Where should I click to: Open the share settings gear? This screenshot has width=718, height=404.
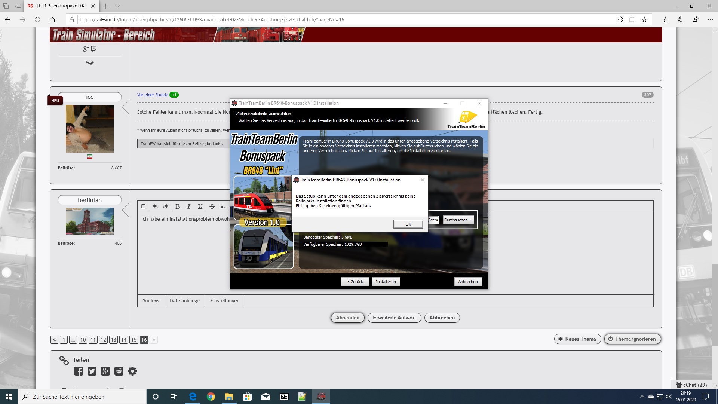point(132,371)
